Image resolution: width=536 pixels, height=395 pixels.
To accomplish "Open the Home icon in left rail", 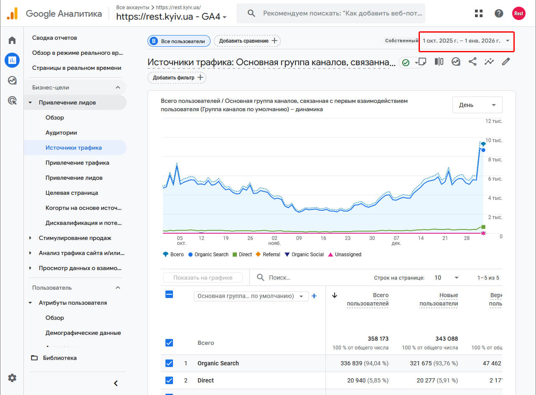I will click(x=12, y=41).
